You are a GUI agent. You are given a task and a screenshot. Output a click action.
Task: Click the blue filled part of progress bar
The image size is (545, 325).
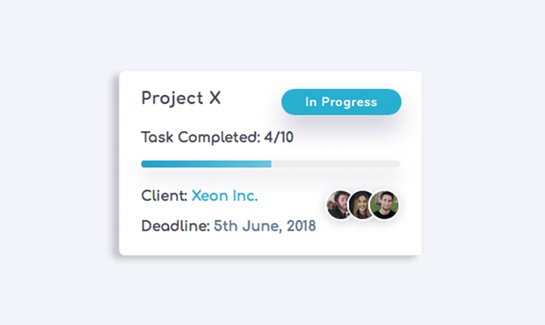point(206,164)
